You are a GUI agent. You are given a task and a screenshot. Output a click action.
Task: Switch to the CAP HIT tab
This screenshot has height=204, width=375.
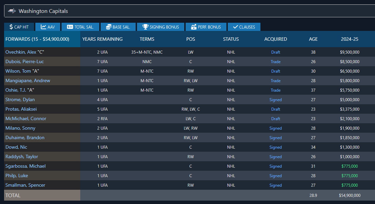point(19,27)
